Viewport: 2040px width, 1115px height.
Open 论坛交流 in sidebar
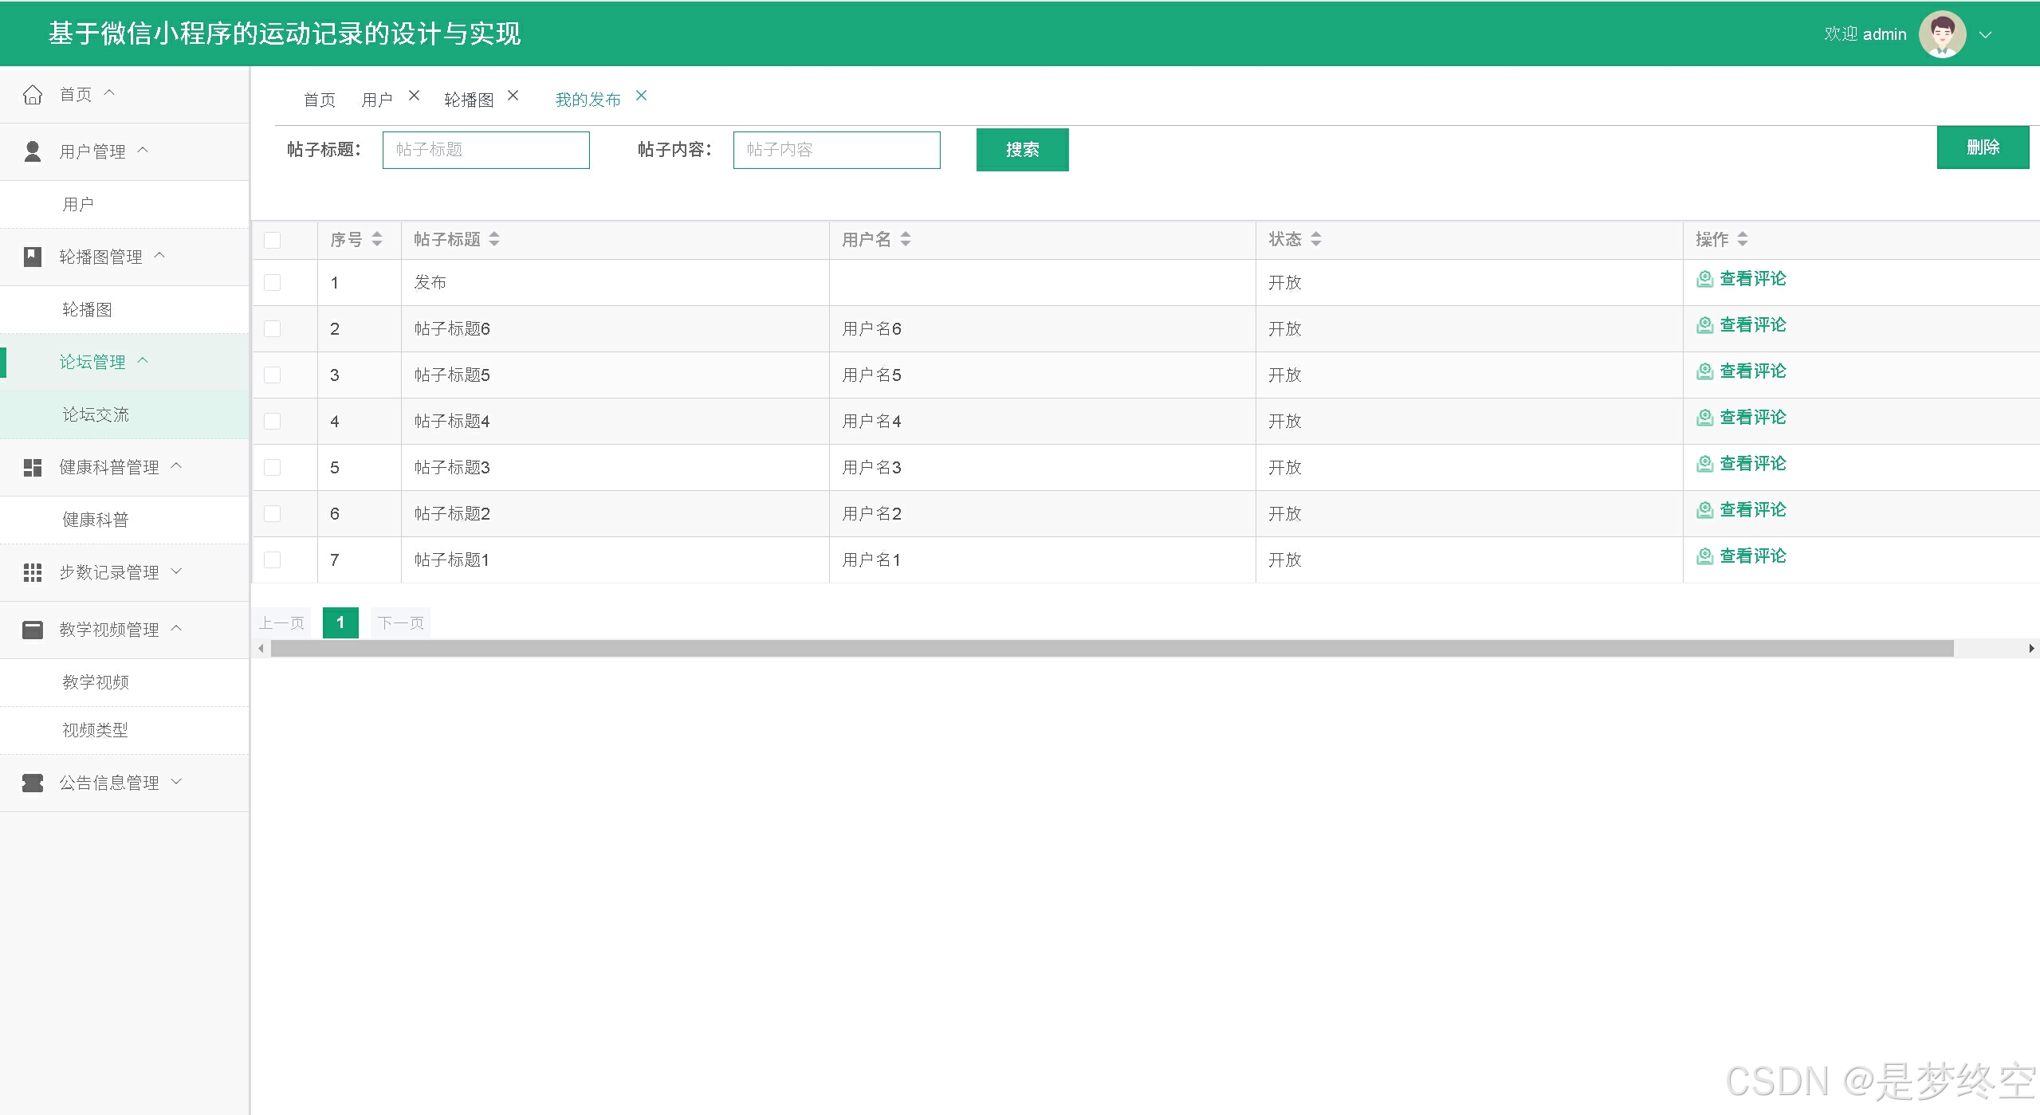(96, 414)
